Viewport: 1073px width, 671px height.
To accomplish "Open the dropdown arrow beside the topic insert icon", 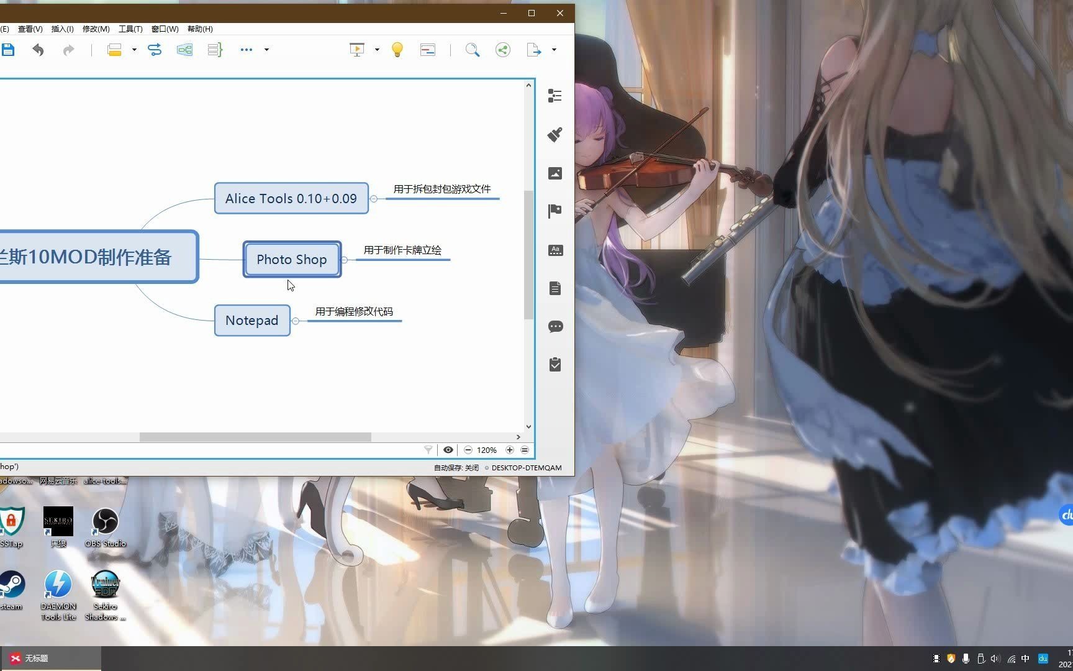I will click(134, 50).
